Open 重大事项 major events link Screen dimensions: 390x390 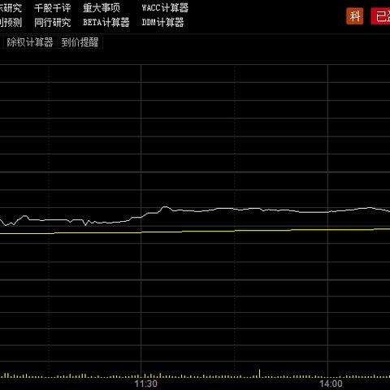click(102, 8)
